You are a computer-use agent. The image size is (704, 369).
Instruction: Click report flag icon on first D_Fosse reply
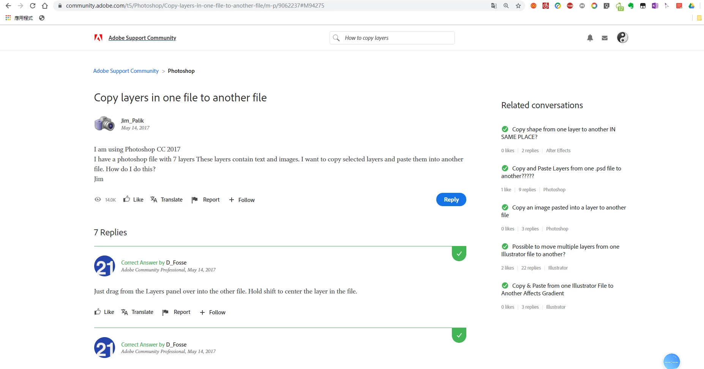(x=166, y=312)
